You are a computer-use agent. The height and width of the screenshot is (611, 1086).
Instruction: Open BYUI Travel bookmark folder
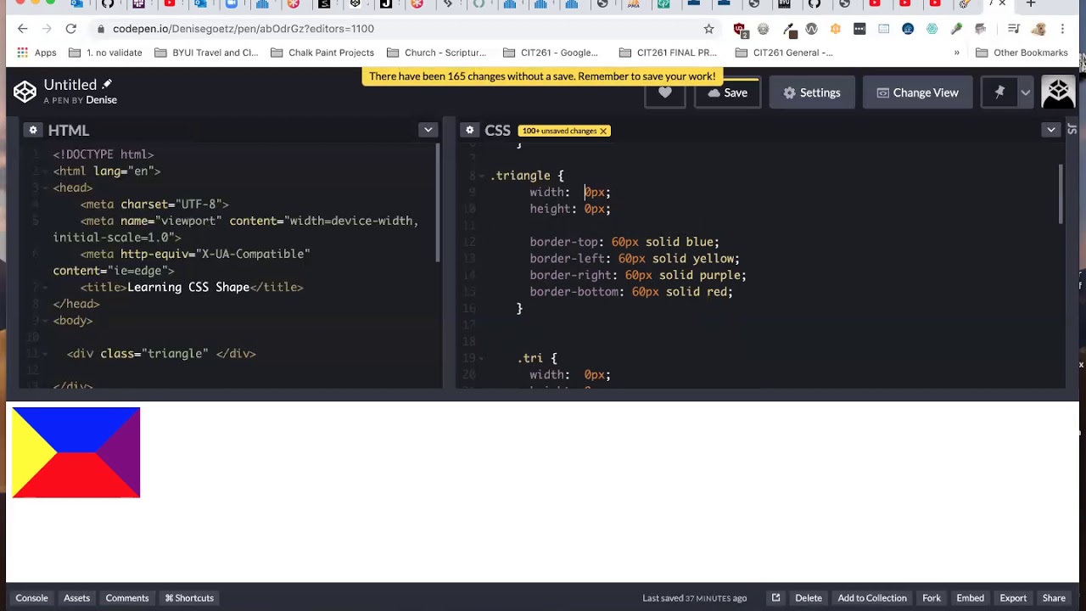[206, 53]
